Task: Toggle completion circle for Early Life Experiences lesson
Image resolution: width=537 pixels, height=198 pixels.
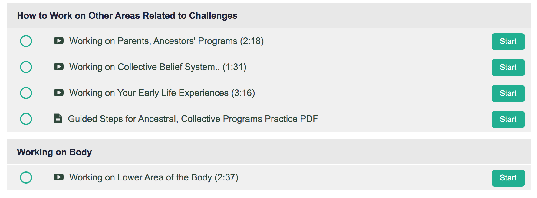Action: click(26, 93)
